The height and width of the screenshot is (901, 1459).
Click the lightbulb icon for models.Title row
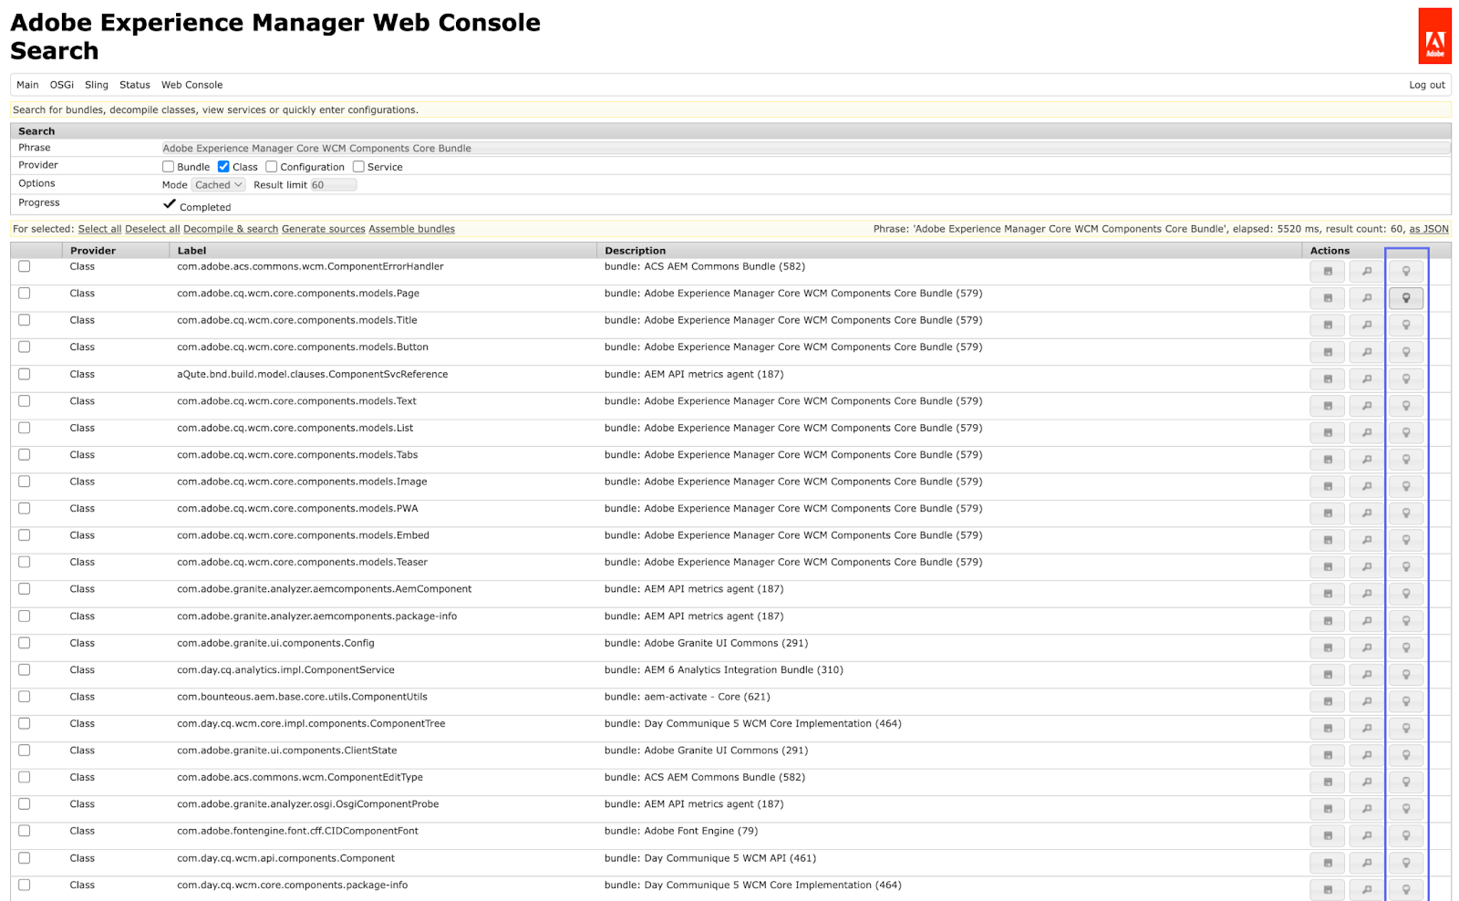1405,325
